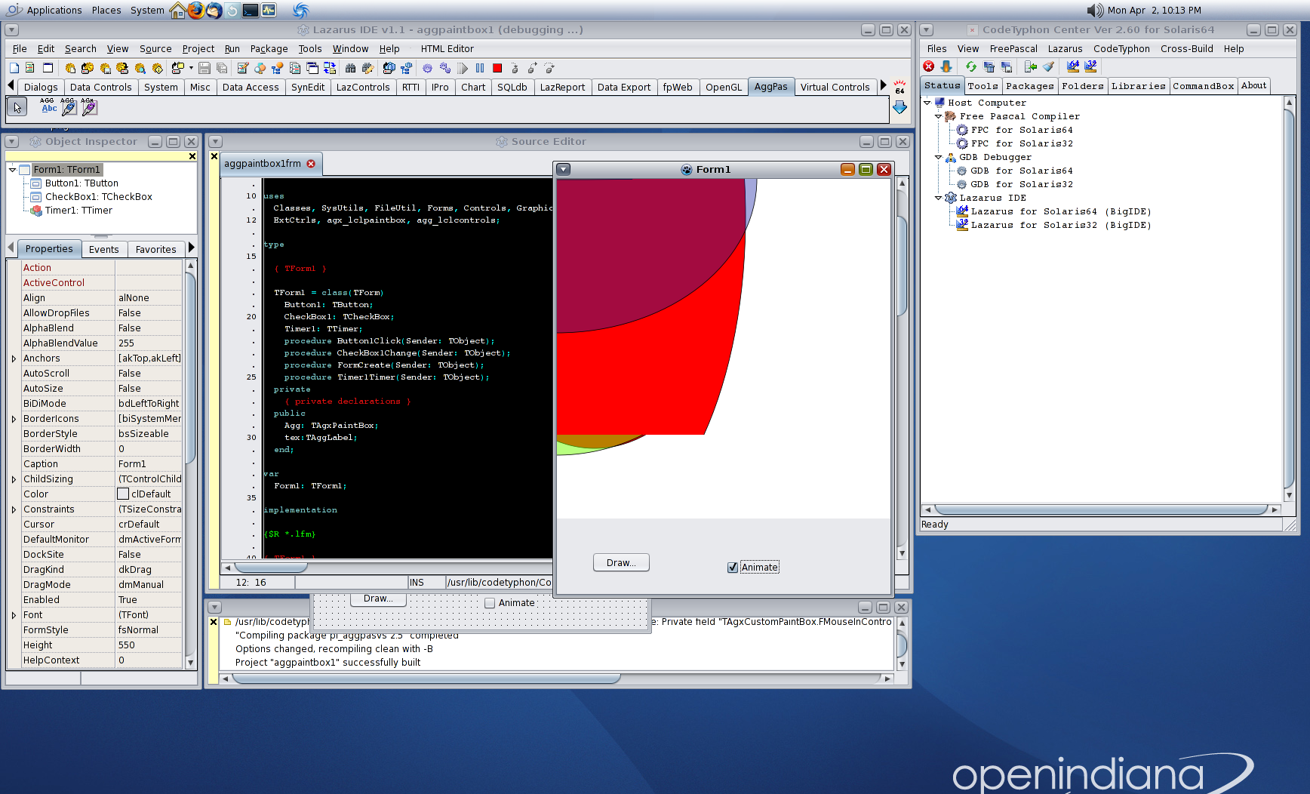Click the Step Into debugger icon
Screen dimensions: 1310x794
515,68
